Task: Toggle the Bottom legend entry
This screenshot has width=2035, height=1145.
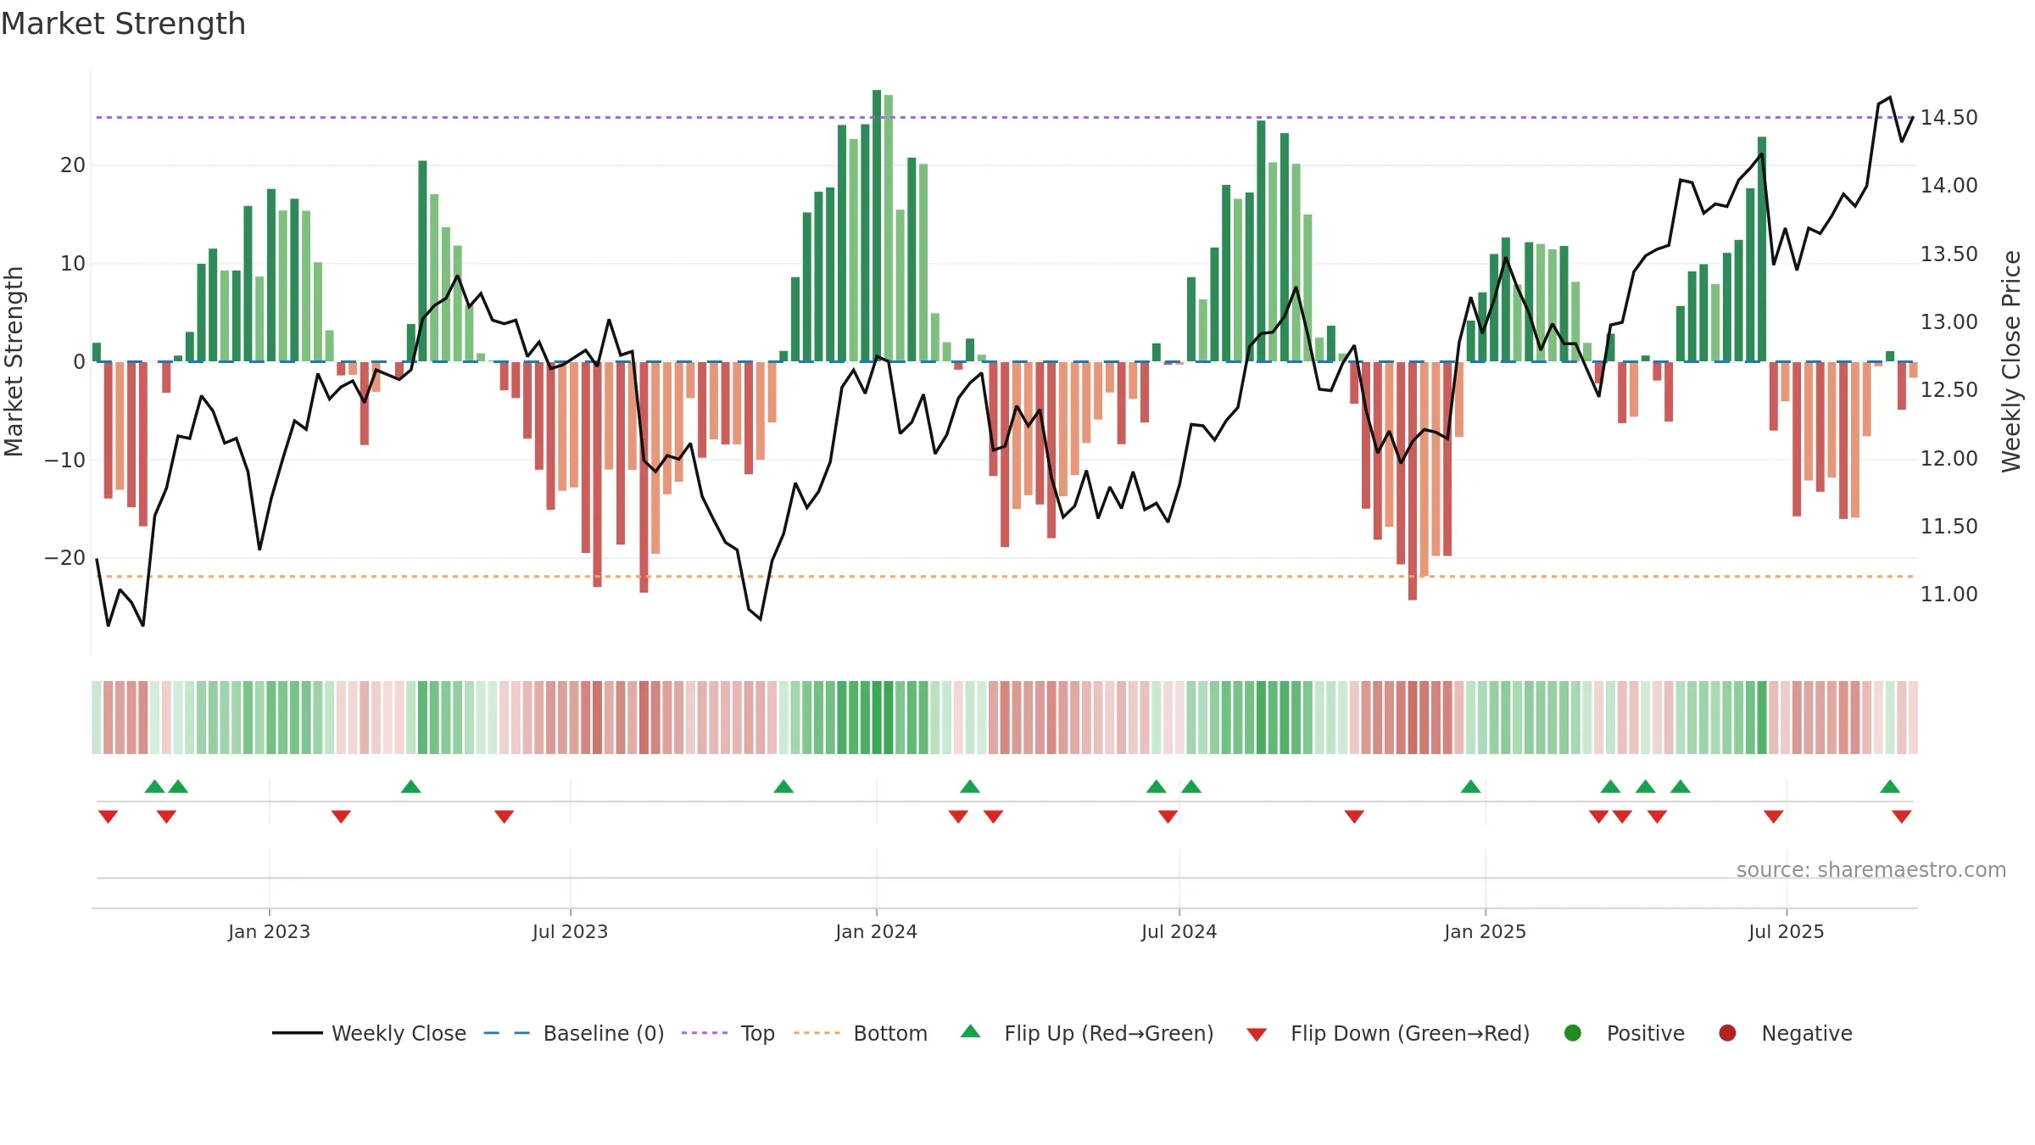Action: [x=861, y=1033]
